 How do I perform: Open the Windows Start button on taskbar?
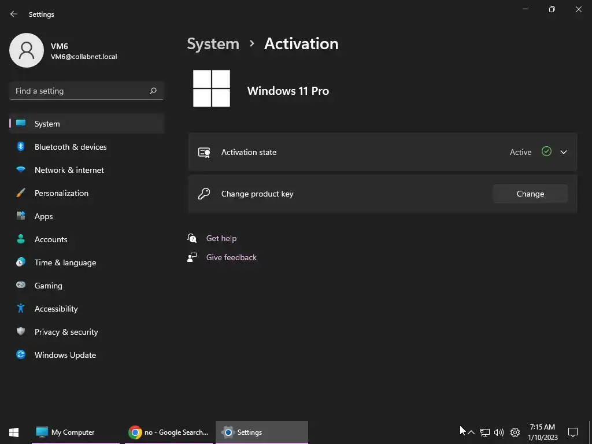coord(14,432)
